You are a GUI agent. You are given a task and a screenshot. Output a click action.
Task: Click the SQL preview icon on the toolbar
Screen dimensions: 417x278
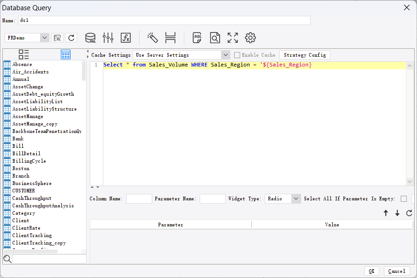(x=197, y=38)
